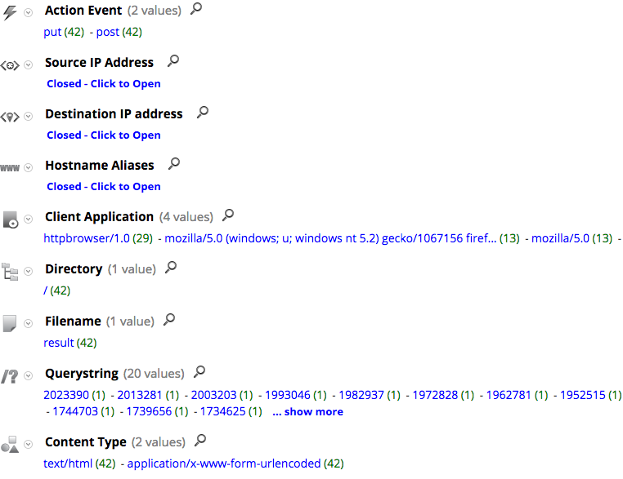Select the mozilla/5.0 (13) client application
Viewport: 623px width, 479px height.
tap(560, 238)
